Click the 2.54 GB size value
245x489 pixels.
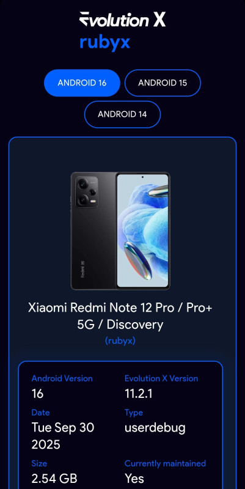pyautogui.click(x=54, y=478)
